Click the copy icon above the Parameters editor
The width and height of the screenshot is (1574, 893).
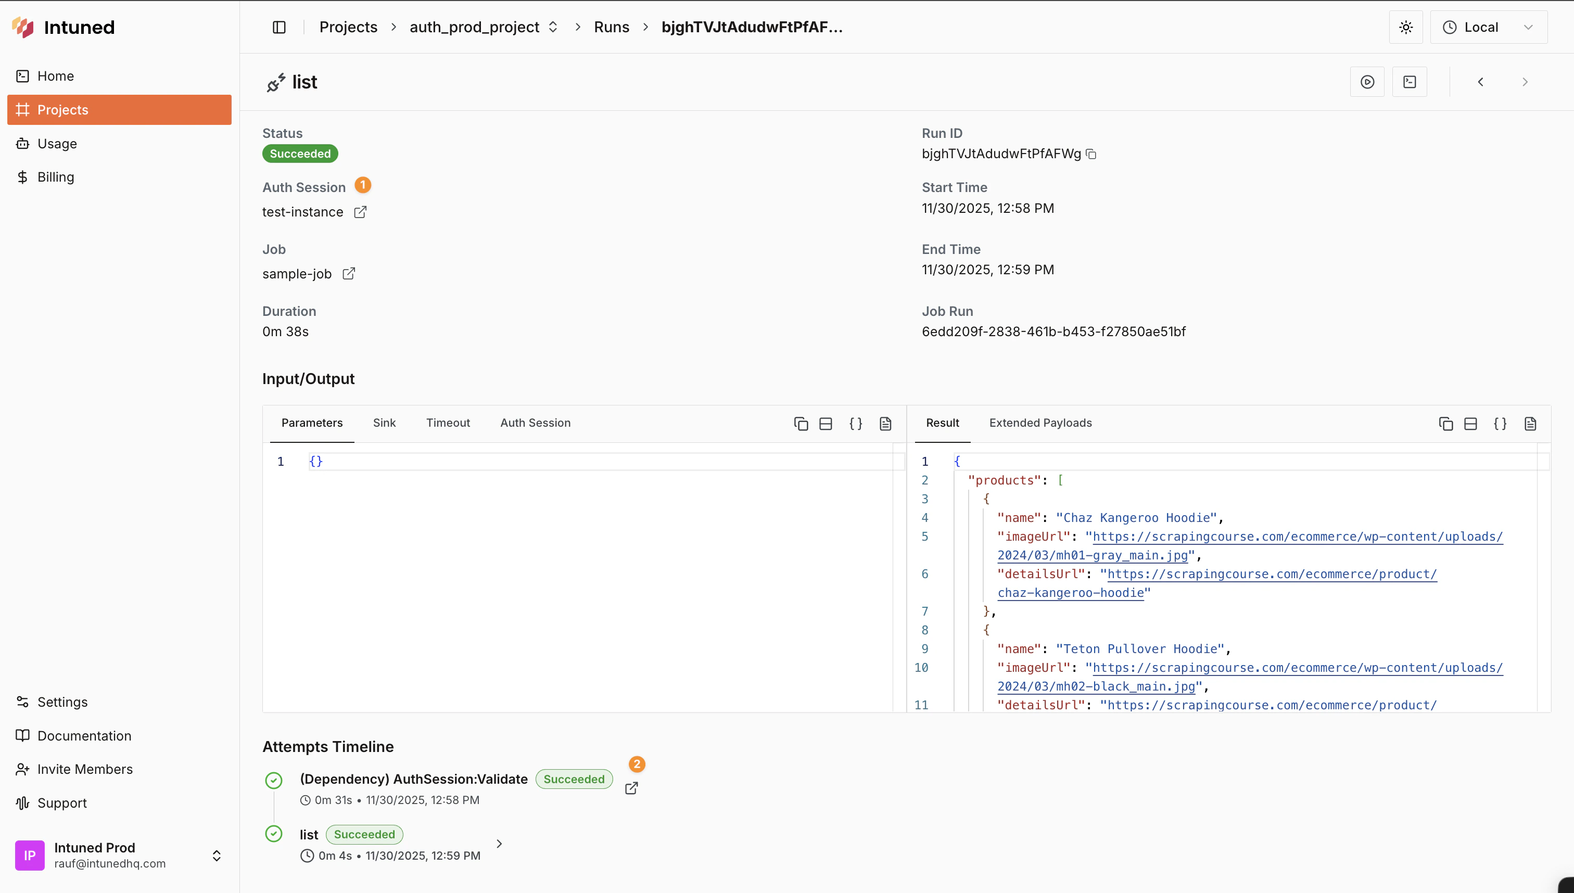801,423
